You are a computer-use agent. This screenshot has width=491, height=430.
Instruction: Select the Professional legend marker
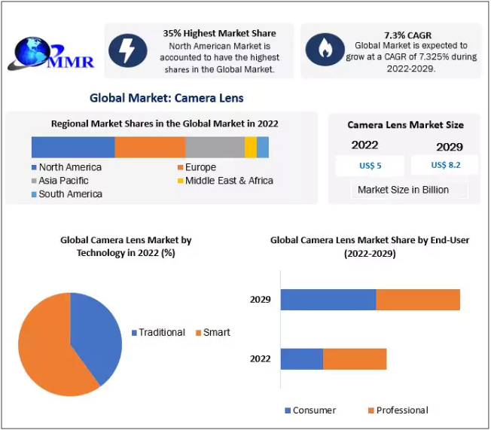(371, 410)
